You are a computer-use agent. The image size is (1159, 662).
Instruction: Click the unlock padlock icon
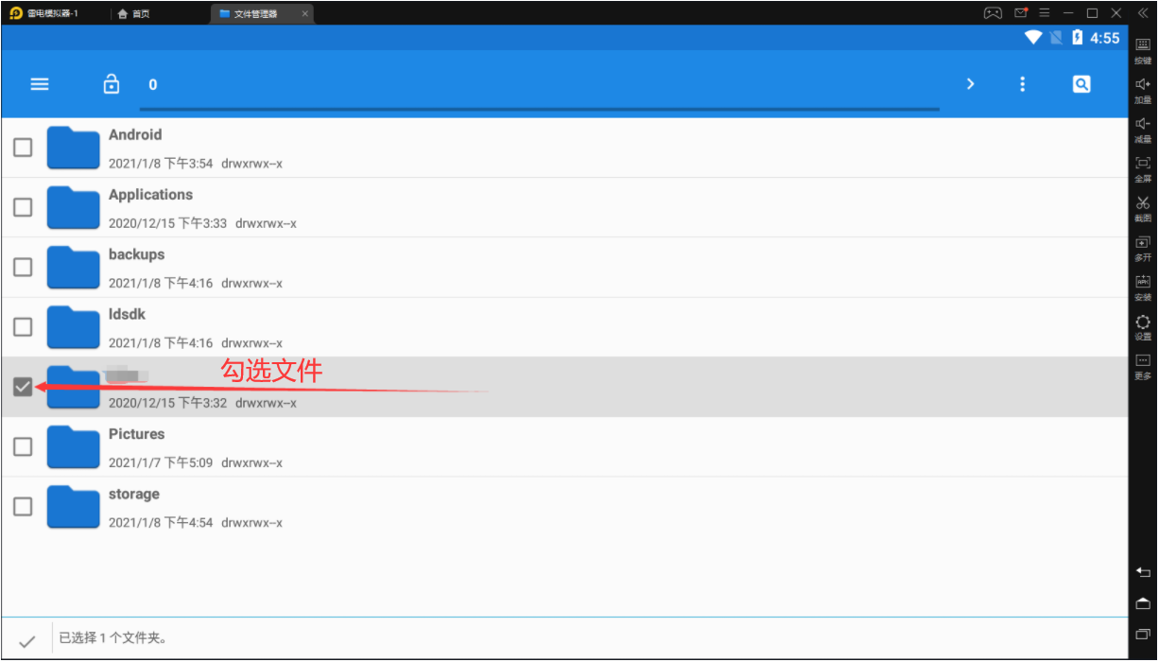click(112, 84)
